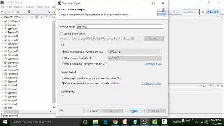Maximize Project Explorer panel
224x126 pixels.
pos(54,17)
